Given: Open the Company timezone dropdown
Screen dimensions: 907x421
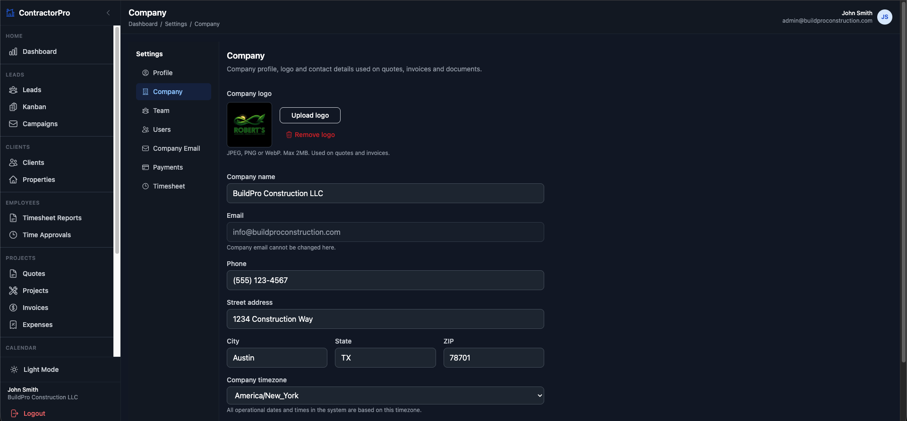Looking at the screenshot, I should pyautogui.click(x=385, y=395).
